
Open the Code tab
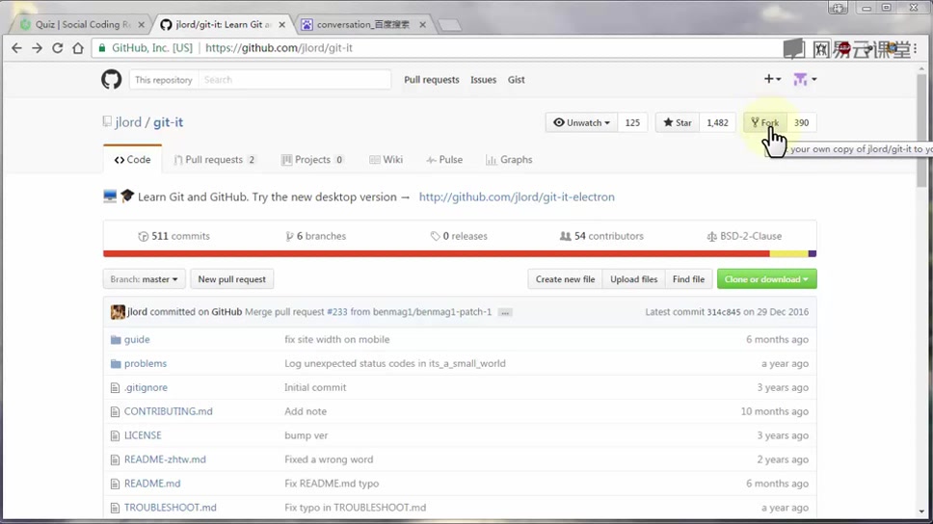(133, 159)
